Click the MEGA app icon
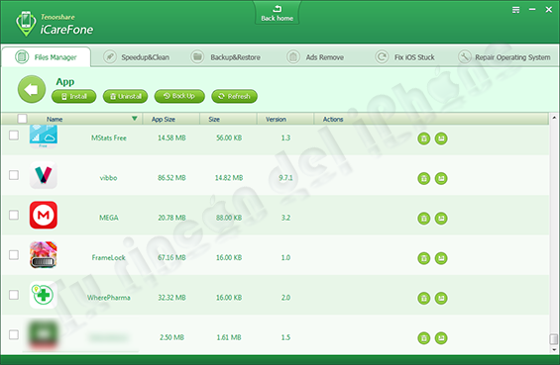This screenshot has width=560, height=365. [x=44, y=215]
